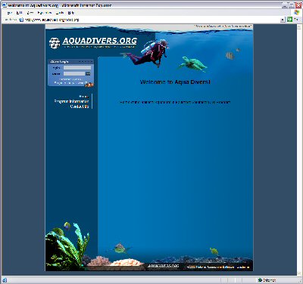Screen dimensions: 303x284
Task: Open the Favorites menu
Action: [x=45, y=13]
